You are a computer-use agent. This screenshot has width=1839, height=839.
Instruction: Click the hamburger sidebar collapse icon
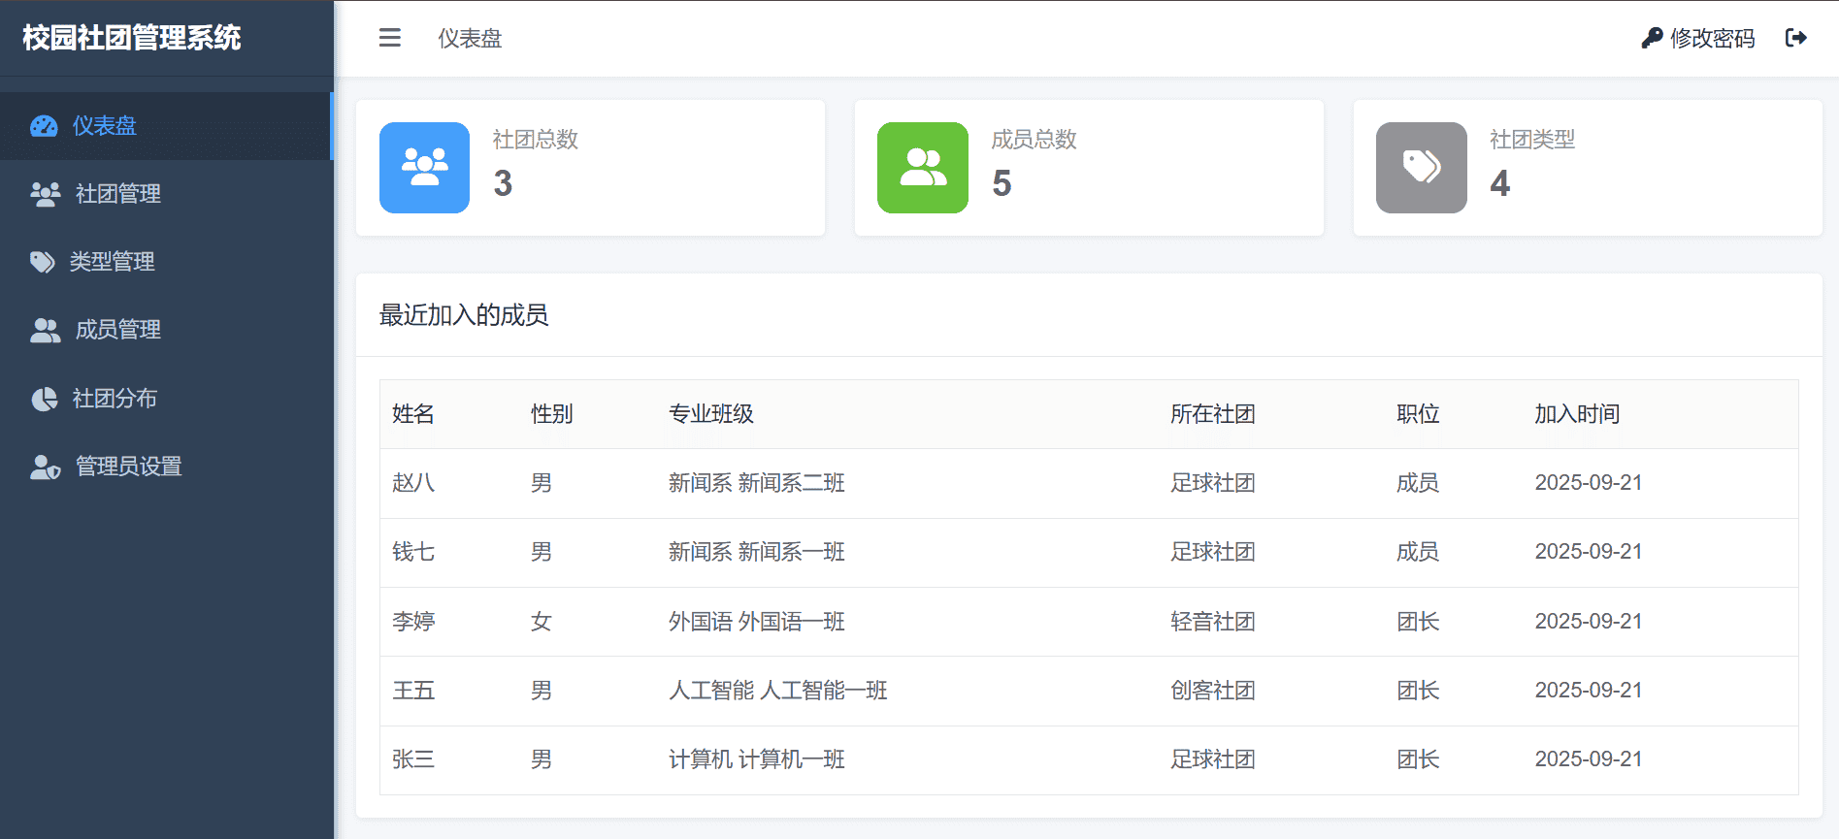coord(389,38)
